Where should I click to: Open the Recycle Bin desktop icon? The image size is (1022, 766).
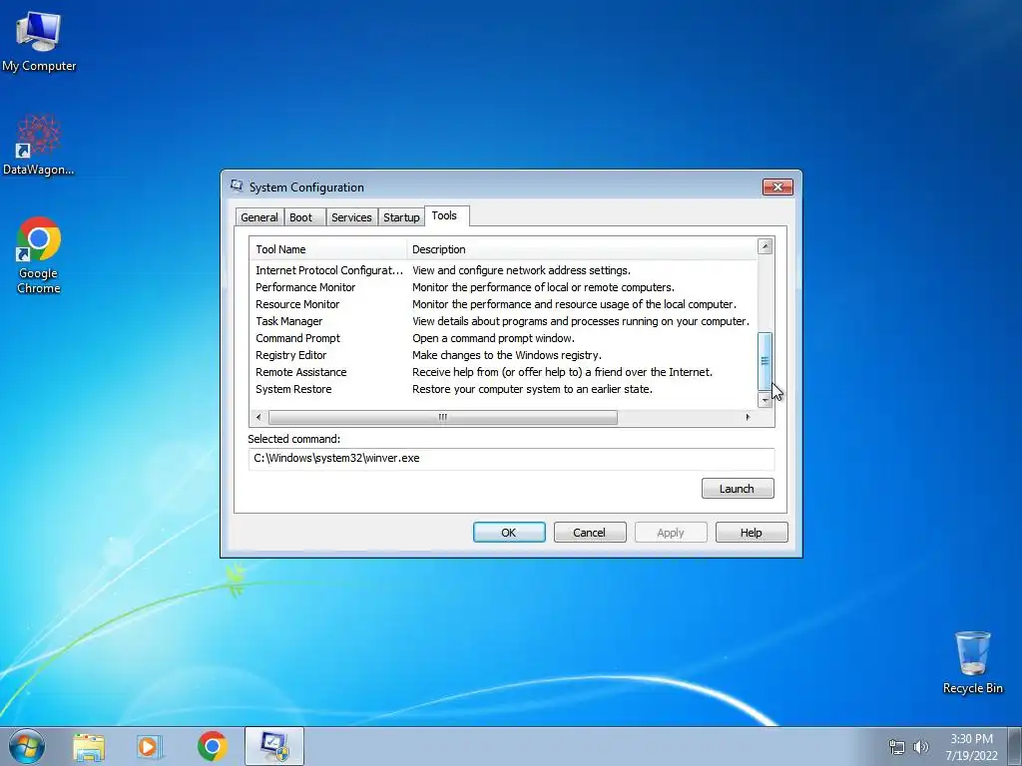click(972, 662)
